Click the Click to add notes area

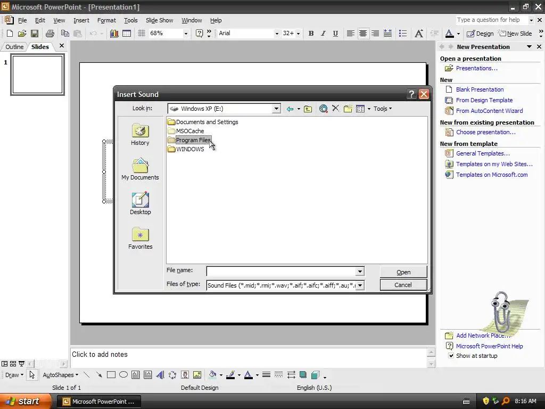tap(249, 357)
